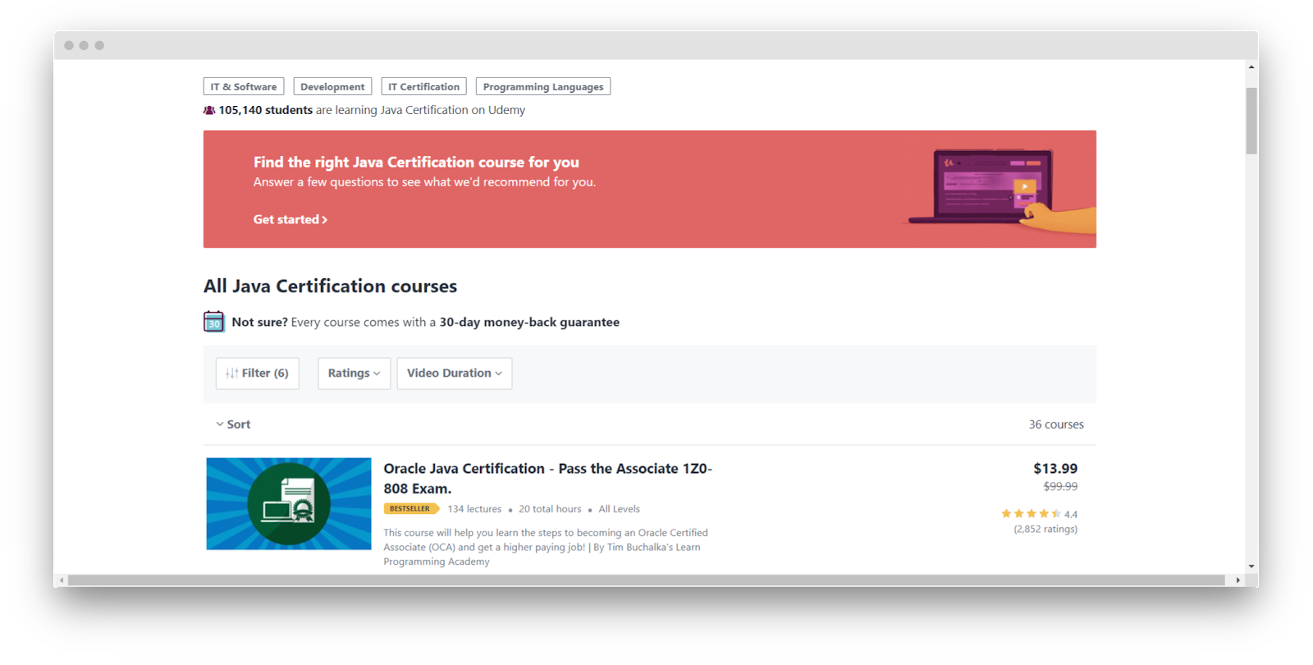Viewport: 1313px width, 665px height.
Task: Click the horizontal scrollbar thumb
Action: point(647,580)
